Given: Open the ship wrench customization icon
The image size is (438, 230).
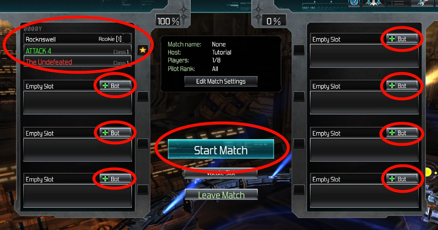Looking at the screenshot, I should [422, 3].
